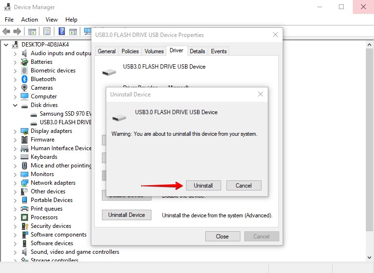This screenshot has height=273, width=374.
Task: Click the vertical scrollbar thumb
Action: pos(369,140)
